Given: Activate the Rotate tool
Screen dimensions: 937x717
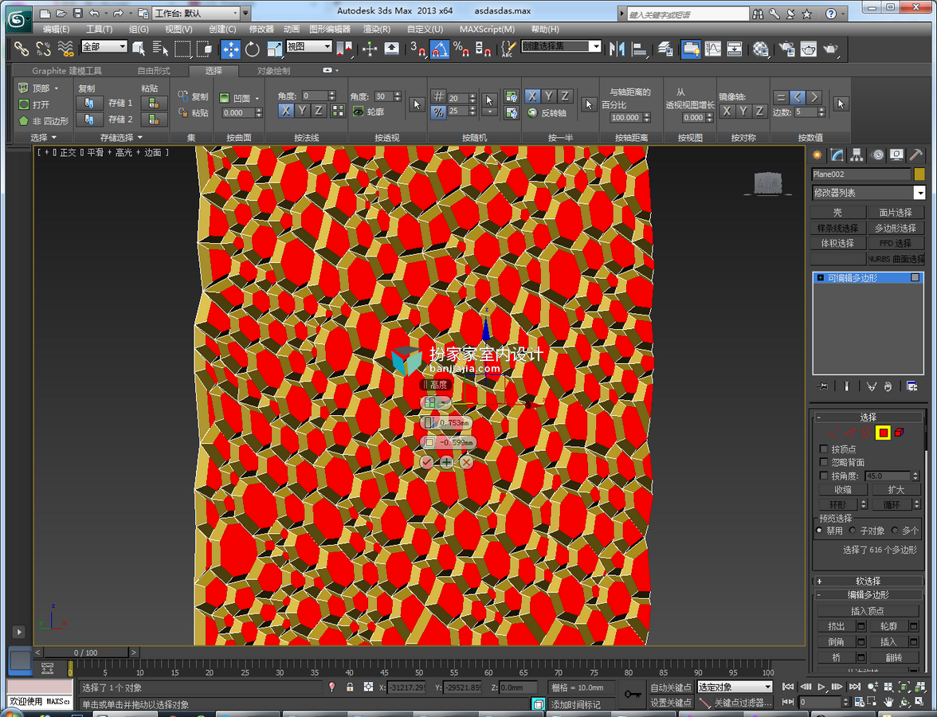Looking at the screenshot, I should (x=252, y=49).
